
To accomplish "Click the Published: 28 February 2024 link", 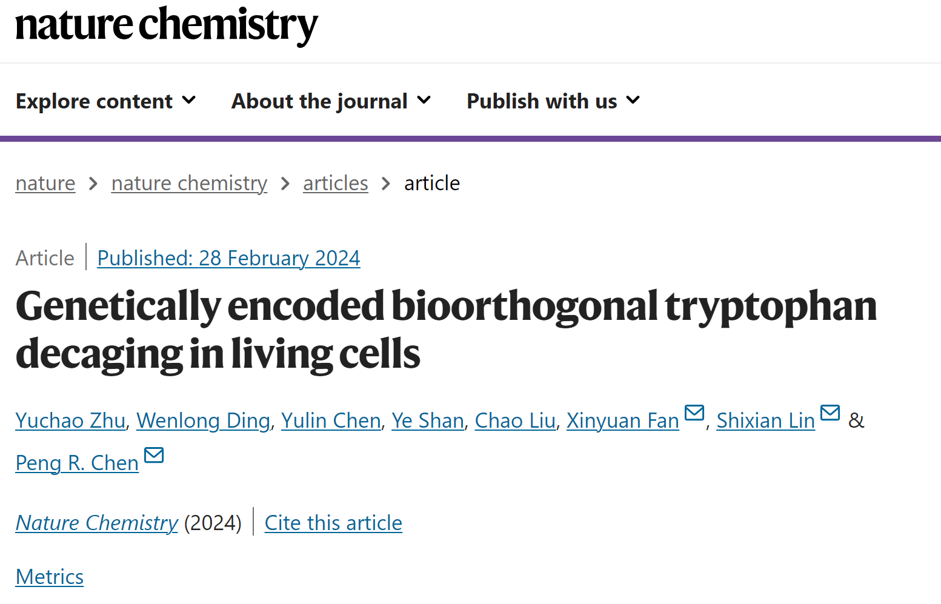I will [228, 258].
